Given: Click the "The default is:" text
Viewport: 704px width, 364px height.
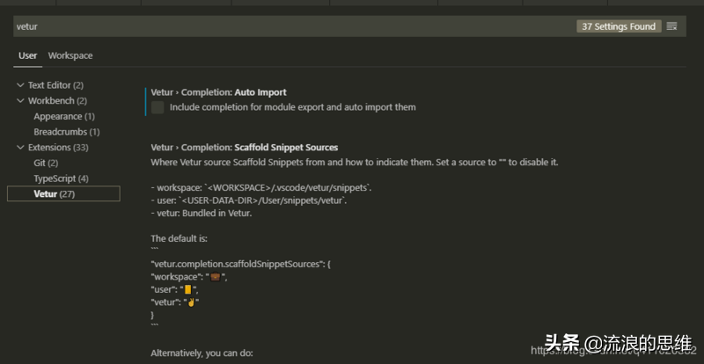Looking at the screenshot, I should point(180,239).
